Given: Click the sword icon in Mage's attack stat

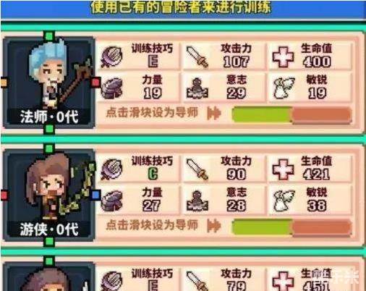Looking at the screenshot, I should click(197, 57).
